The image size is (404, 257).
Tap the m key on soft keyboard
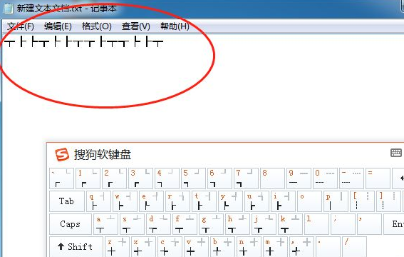[275, 247]
